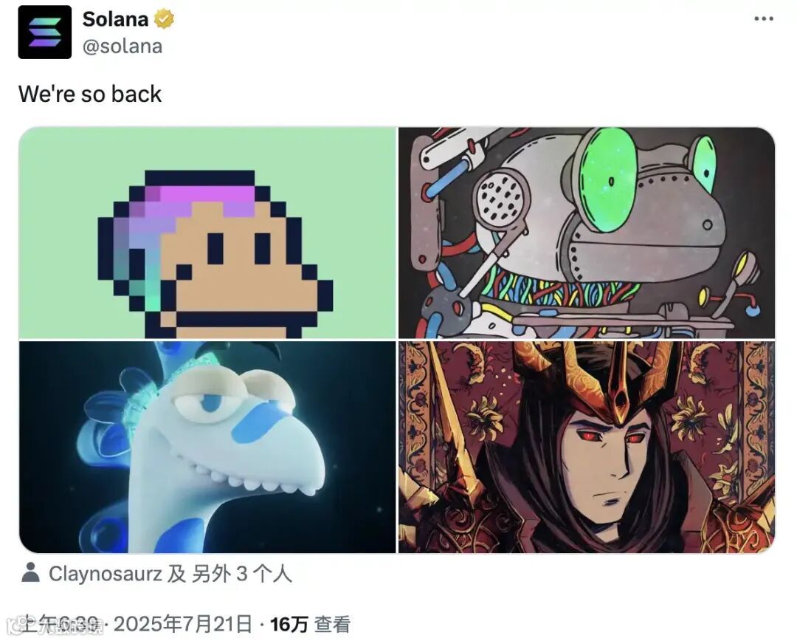Screen dimensions: 797x641
Task: Click the 2025年7月21日 post date
Action: (183, 624)
